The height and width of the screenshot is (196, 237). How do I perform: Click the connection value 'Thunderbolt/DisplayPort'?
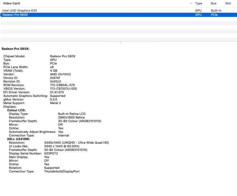[62, 172]
